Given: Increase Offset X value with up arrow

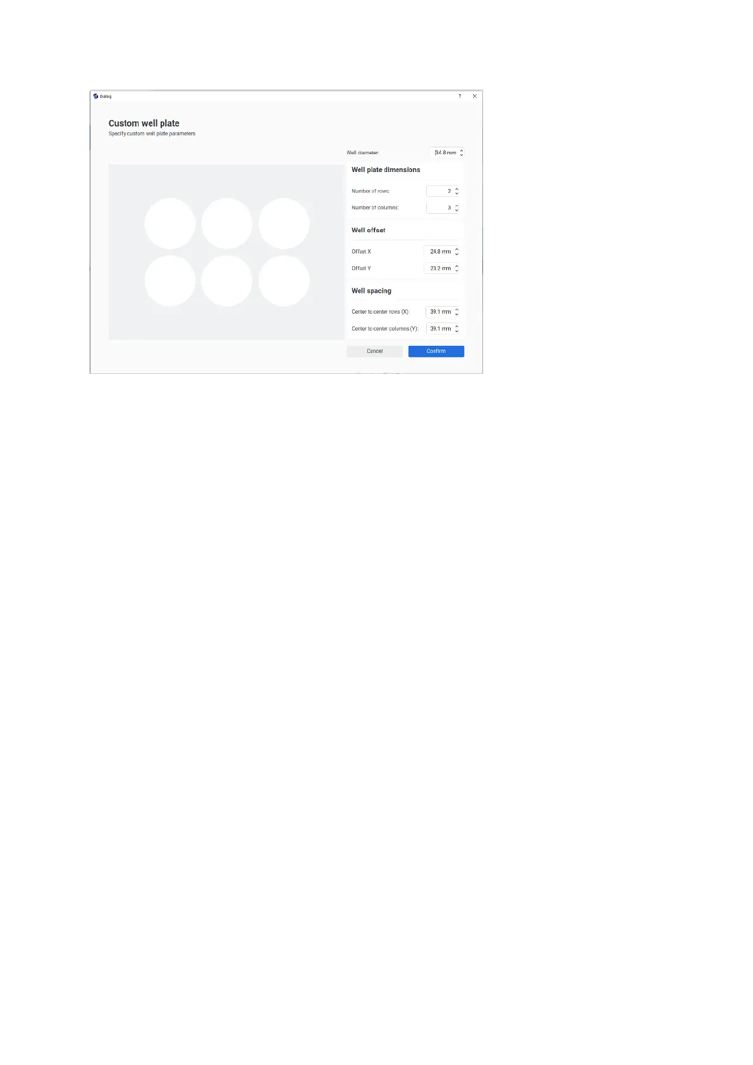Looking at the screenshot, I should coord(456,249).
